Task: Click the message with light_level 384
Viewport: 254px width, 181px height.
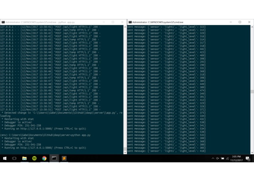Action: (x=166, y=81)
